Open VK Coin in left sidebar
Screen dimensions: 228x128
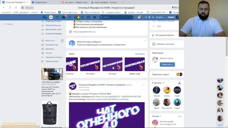(x=49, y=53)
